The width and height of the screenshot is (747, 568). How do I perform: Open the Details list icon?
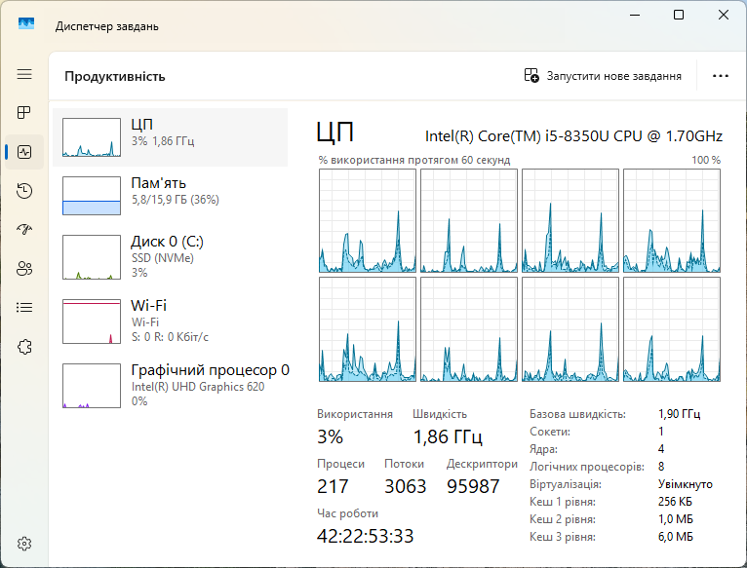(x=24, y=308)
